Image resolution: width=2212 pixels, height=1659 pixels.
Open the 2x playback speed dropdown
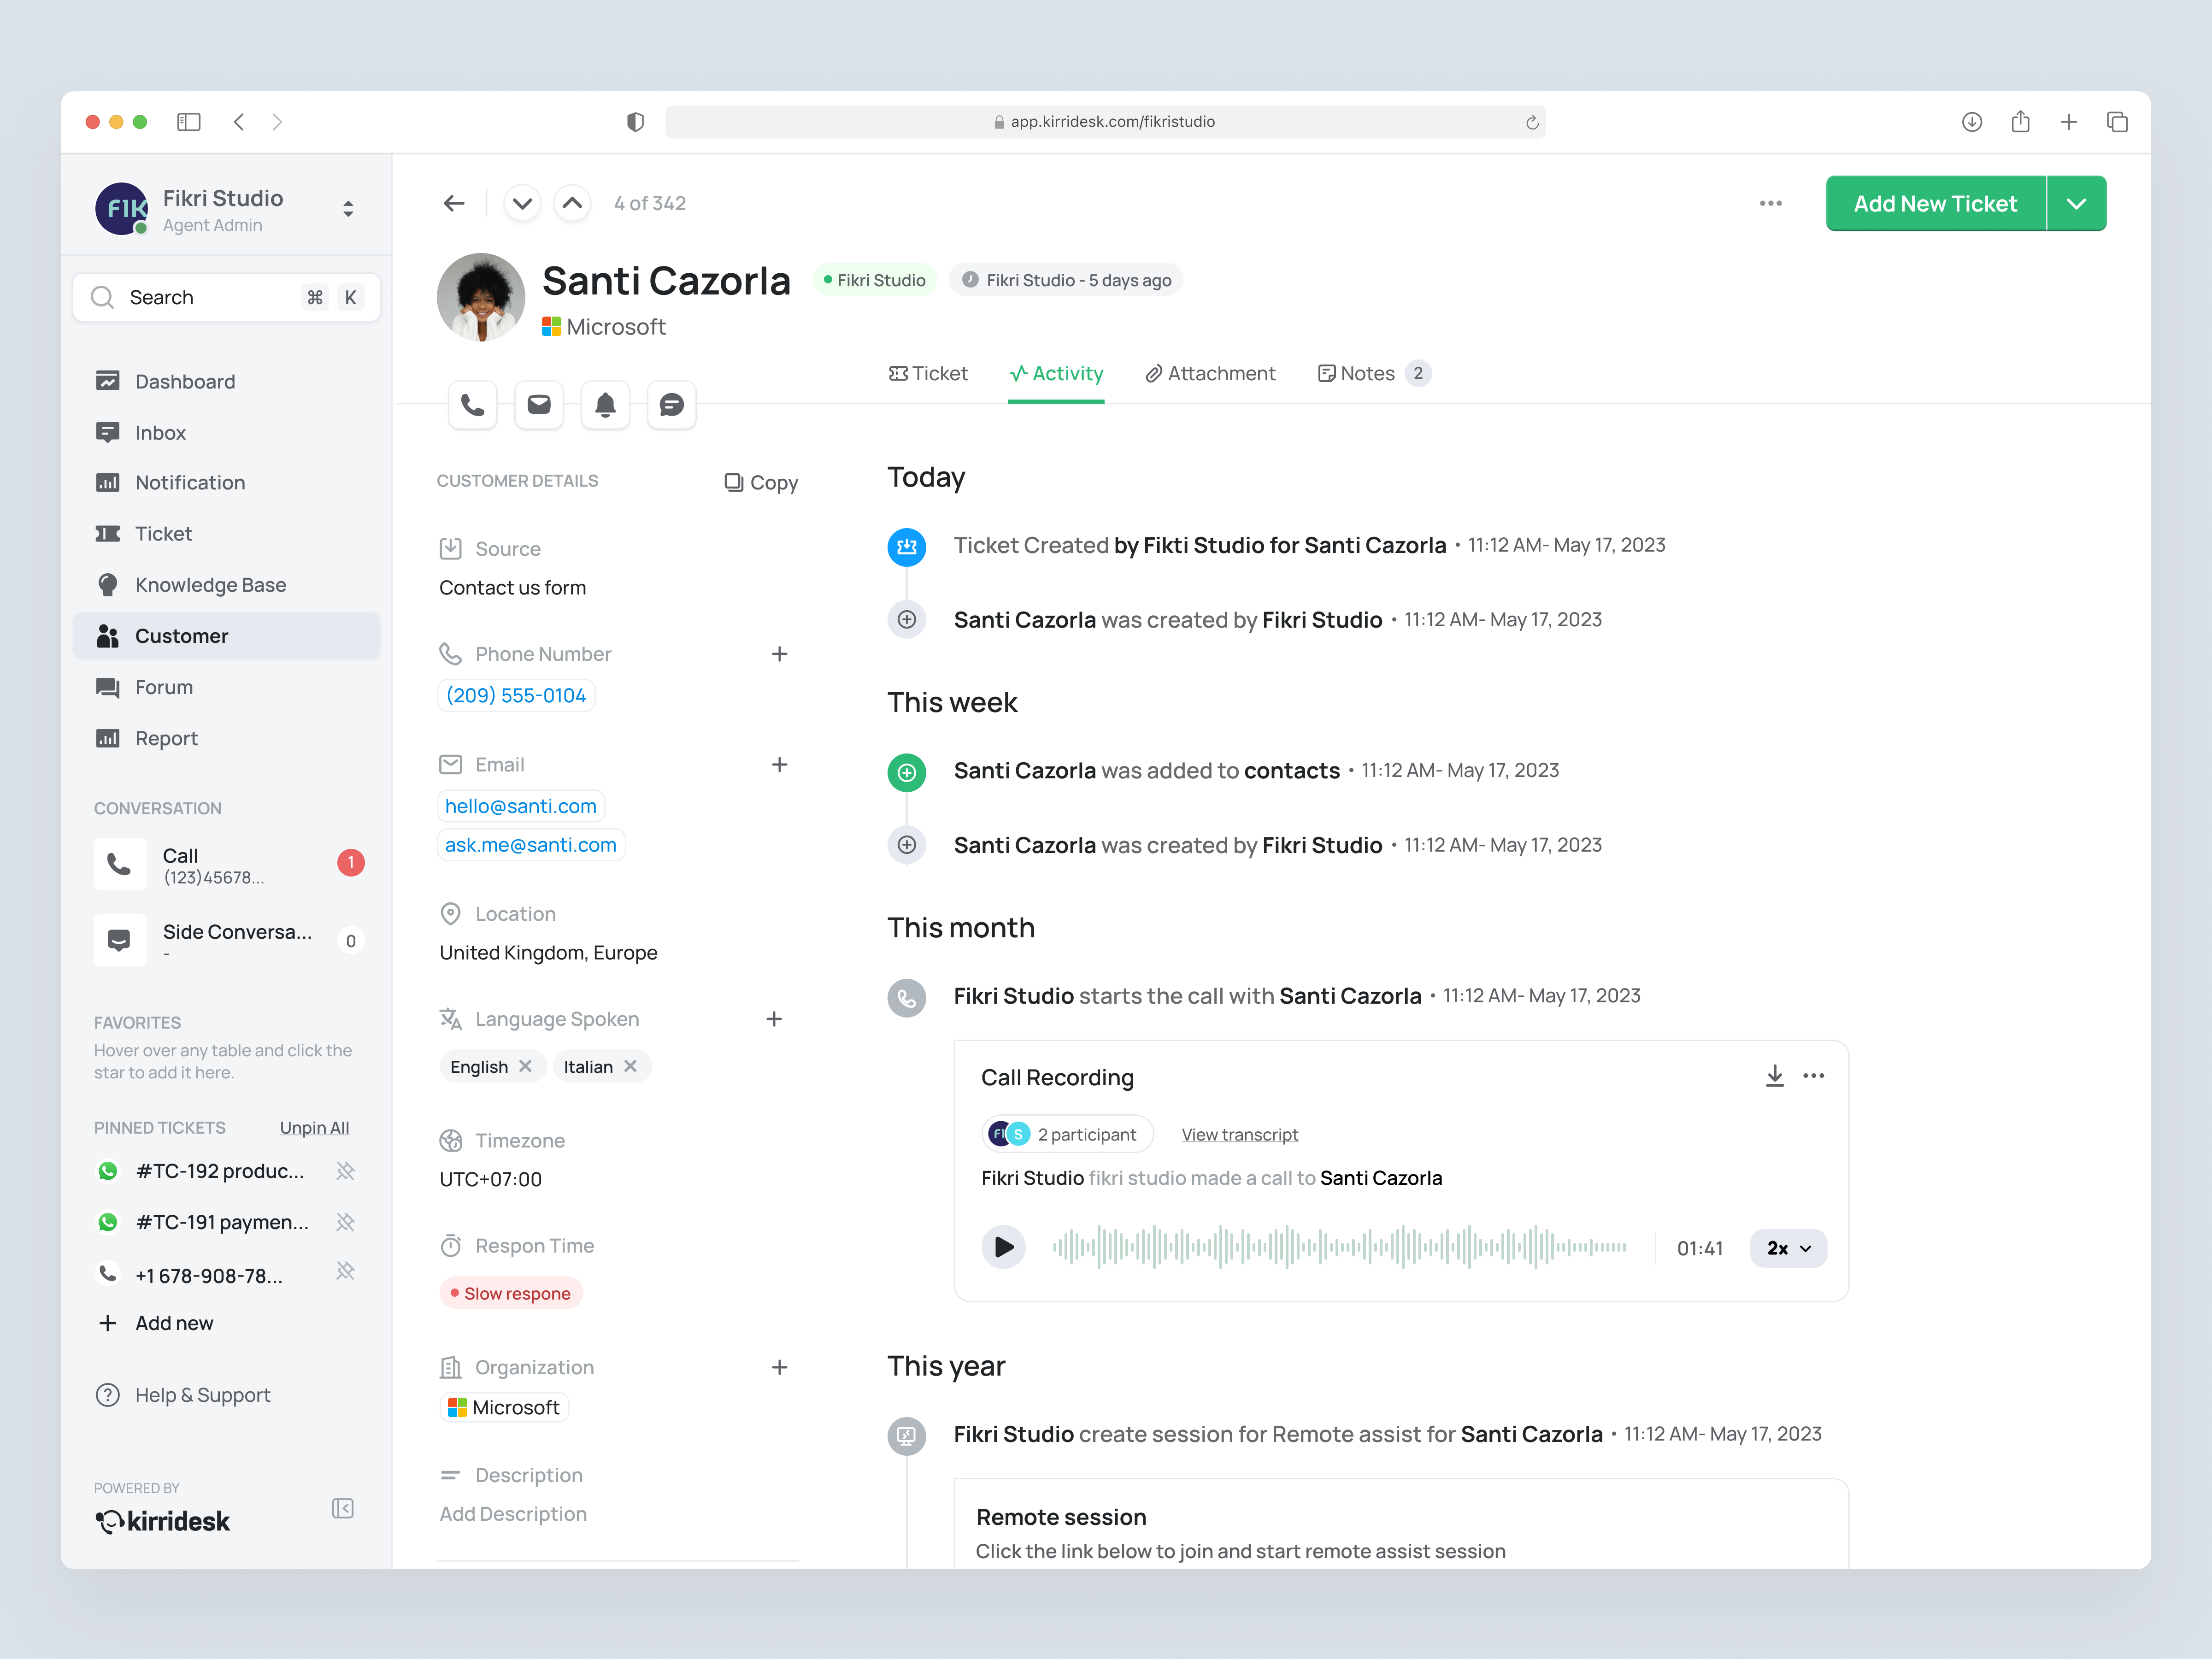[1788, 1247]
